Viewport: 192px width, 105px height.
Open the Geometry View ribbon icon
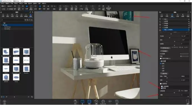(x=103, y=8)
